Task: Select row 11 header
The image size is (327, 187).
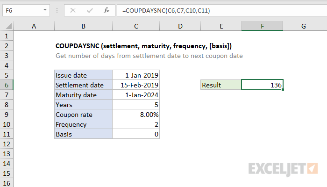Action: point(7,134)
